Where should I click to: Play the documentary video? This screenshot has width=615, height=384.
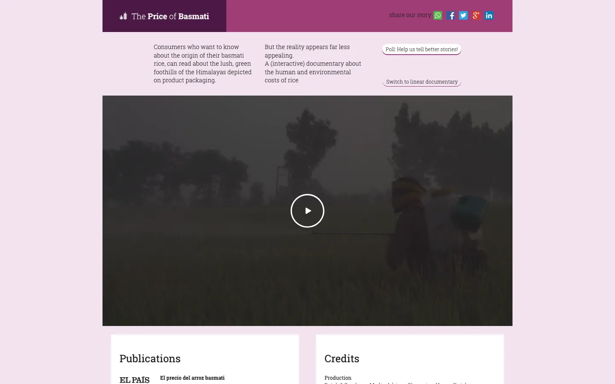click(x=307, y=211)
